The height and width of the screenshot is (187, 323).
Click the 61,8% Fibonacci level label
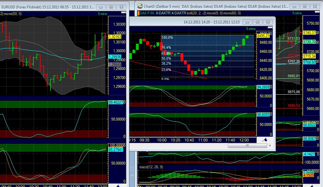pyautogui.click(x=166, y=53)
